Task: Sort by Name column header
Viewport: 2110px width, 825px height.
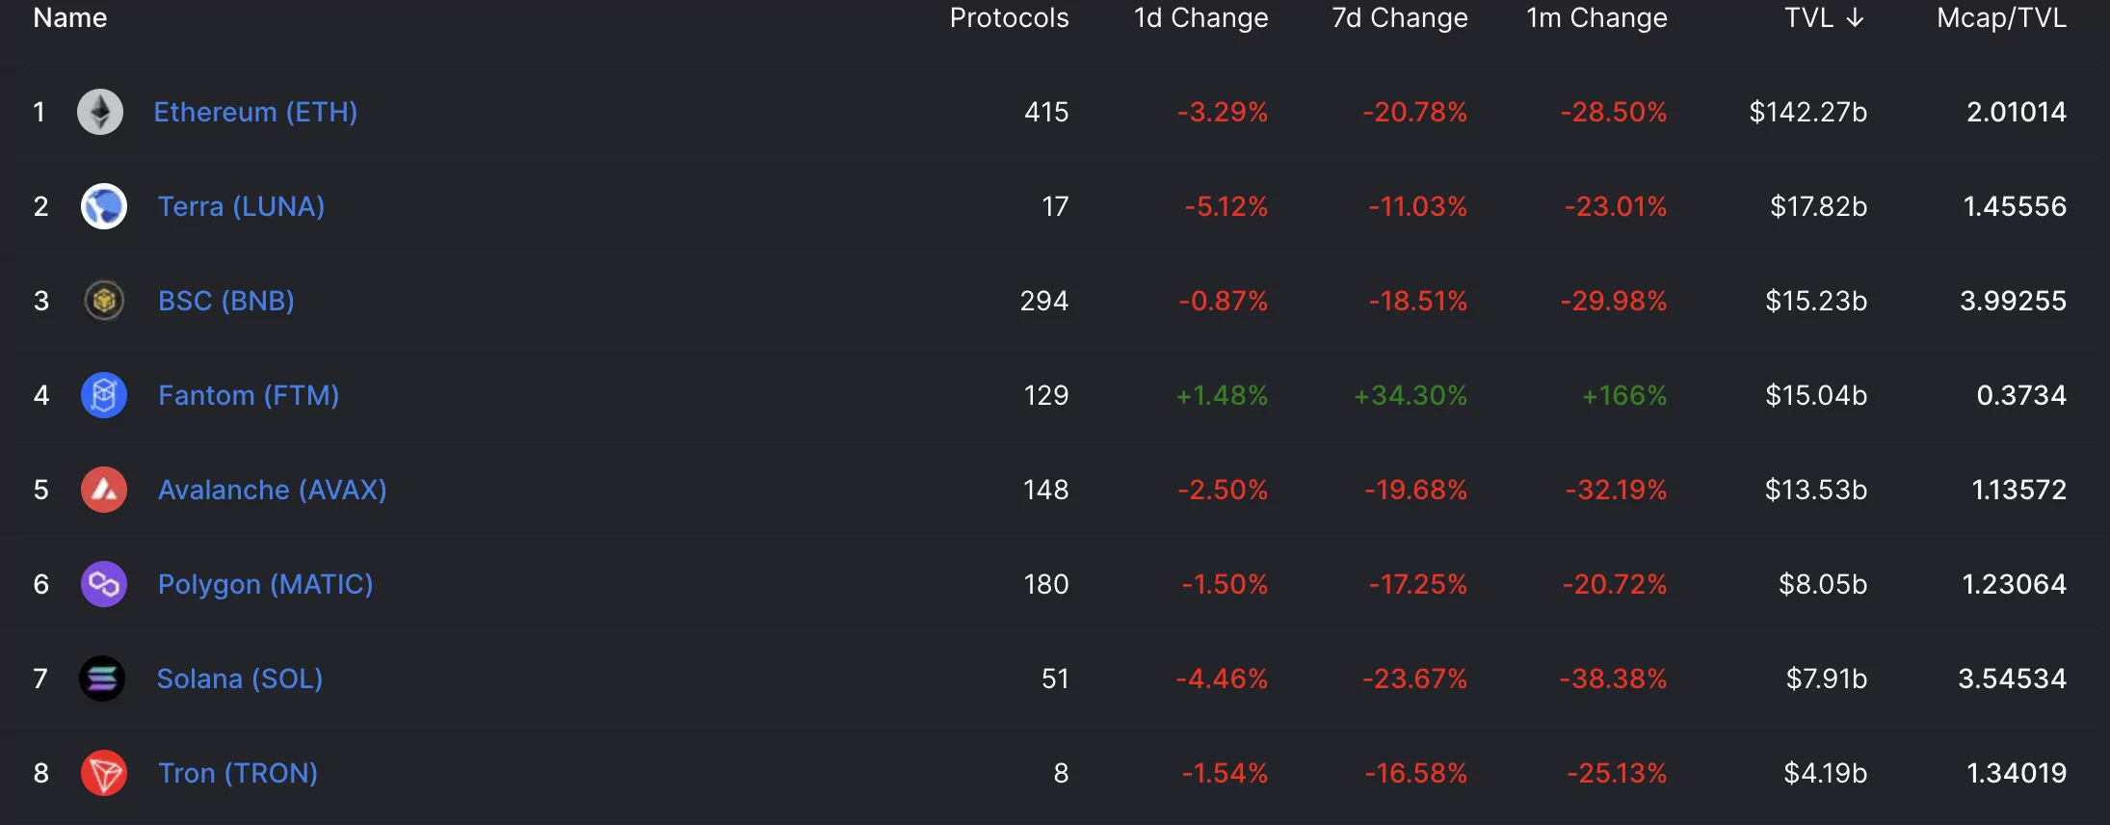Action: pyautogui.click(x=70, y=18)
